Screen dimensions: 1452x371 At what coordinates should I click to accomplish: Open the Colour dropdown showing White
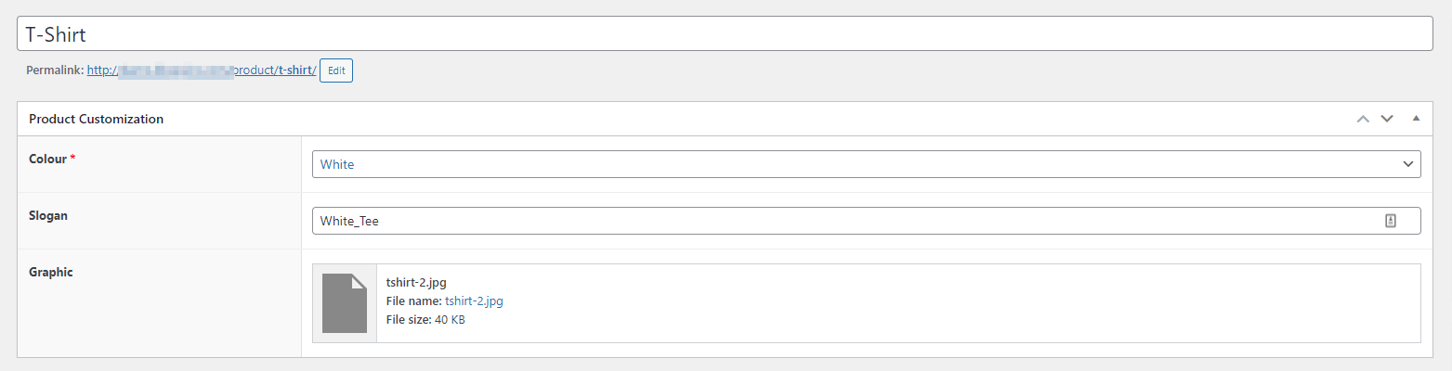(x=867, y=164)
